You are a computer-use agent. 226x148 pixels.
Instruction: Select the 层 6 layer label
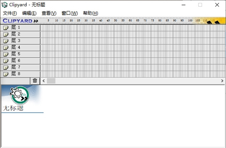(x=15, y=60)
